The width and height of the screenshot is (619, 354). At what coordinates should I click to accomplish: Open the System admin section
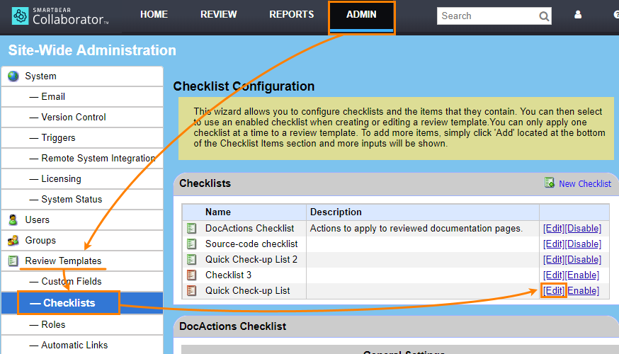pos(82,76)
